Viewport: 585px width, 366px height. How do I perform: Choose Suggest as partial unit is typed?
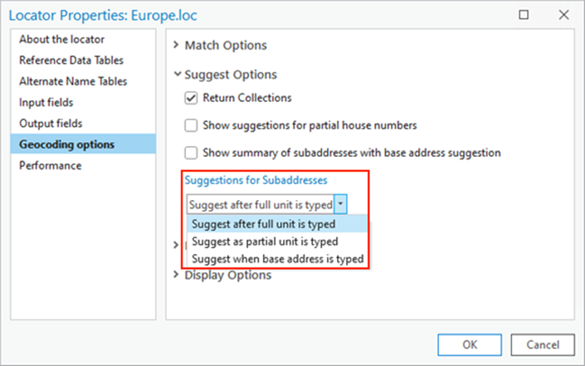pos(265,242)
